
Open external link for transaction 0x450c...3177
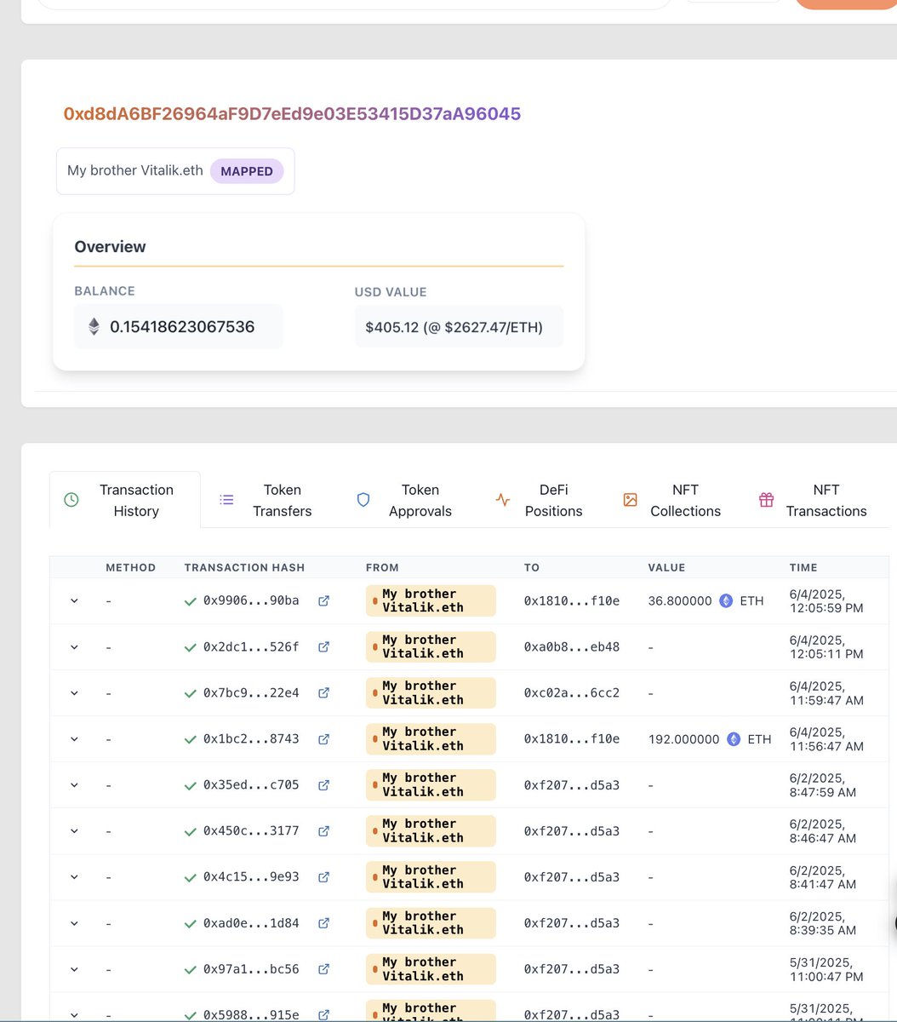pos(323,831)
